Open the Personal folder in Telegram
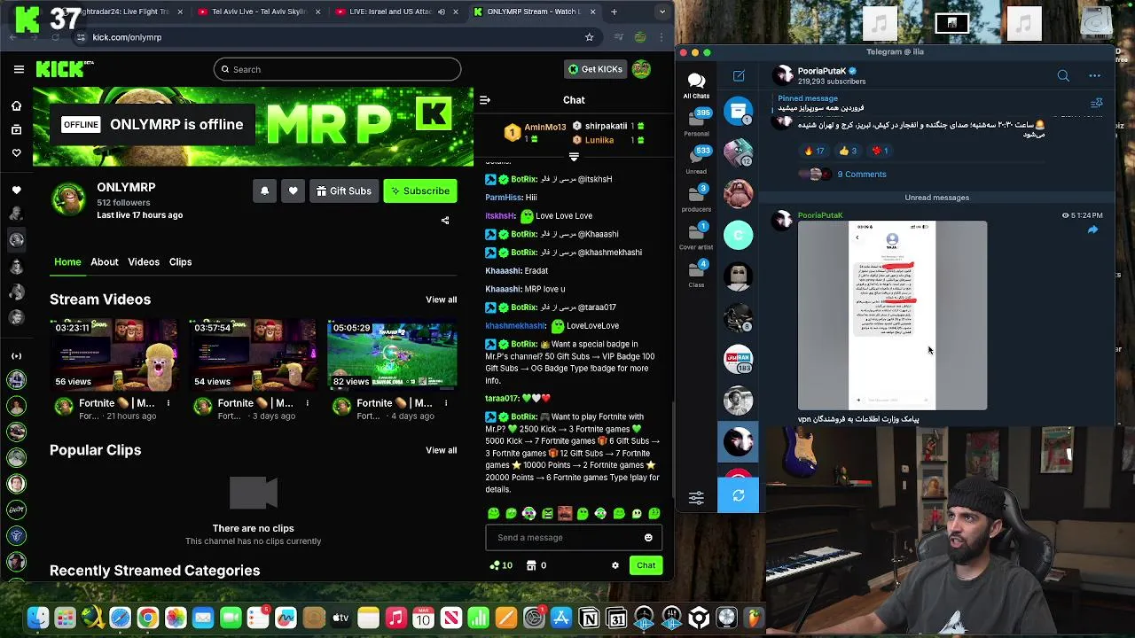 [696, 121]
